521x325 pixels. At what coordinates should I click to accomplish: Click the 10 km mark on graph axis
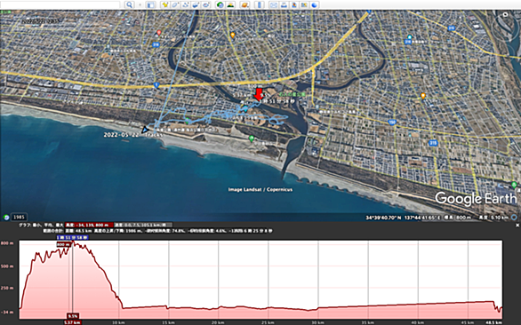[x=118, y=322]
